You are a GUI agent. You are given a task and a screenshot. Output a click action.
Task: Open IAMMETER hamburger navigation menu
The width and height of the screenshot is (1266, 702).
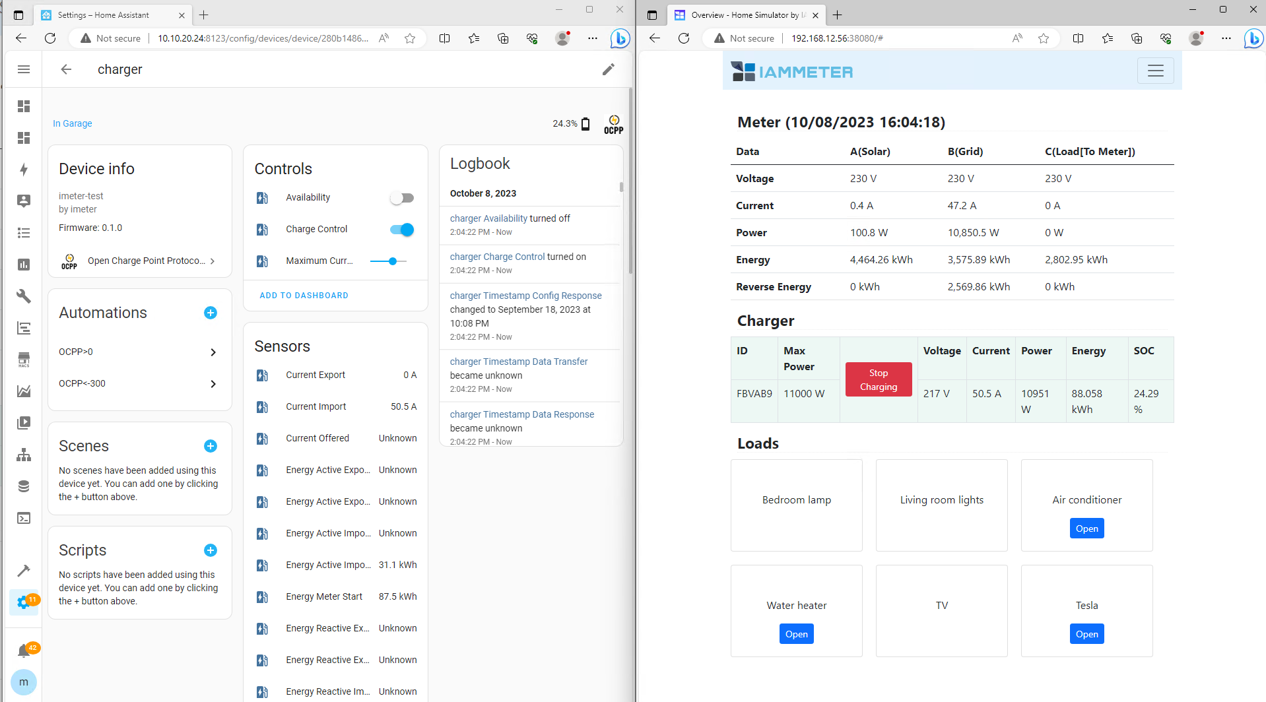click(1155, 71)
